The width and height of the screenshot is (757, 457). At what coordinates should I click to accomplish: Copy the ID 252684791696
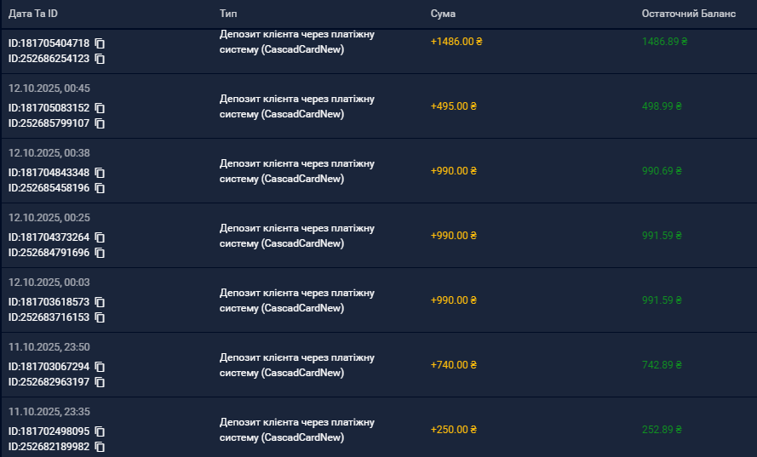100,253
